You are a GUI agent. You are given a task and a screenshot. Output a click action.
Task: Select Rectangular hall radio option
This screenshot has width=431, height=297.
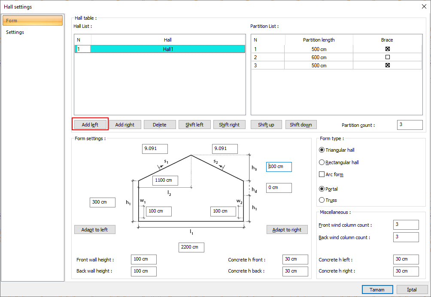pyautogui.click(x=322, y=162)
